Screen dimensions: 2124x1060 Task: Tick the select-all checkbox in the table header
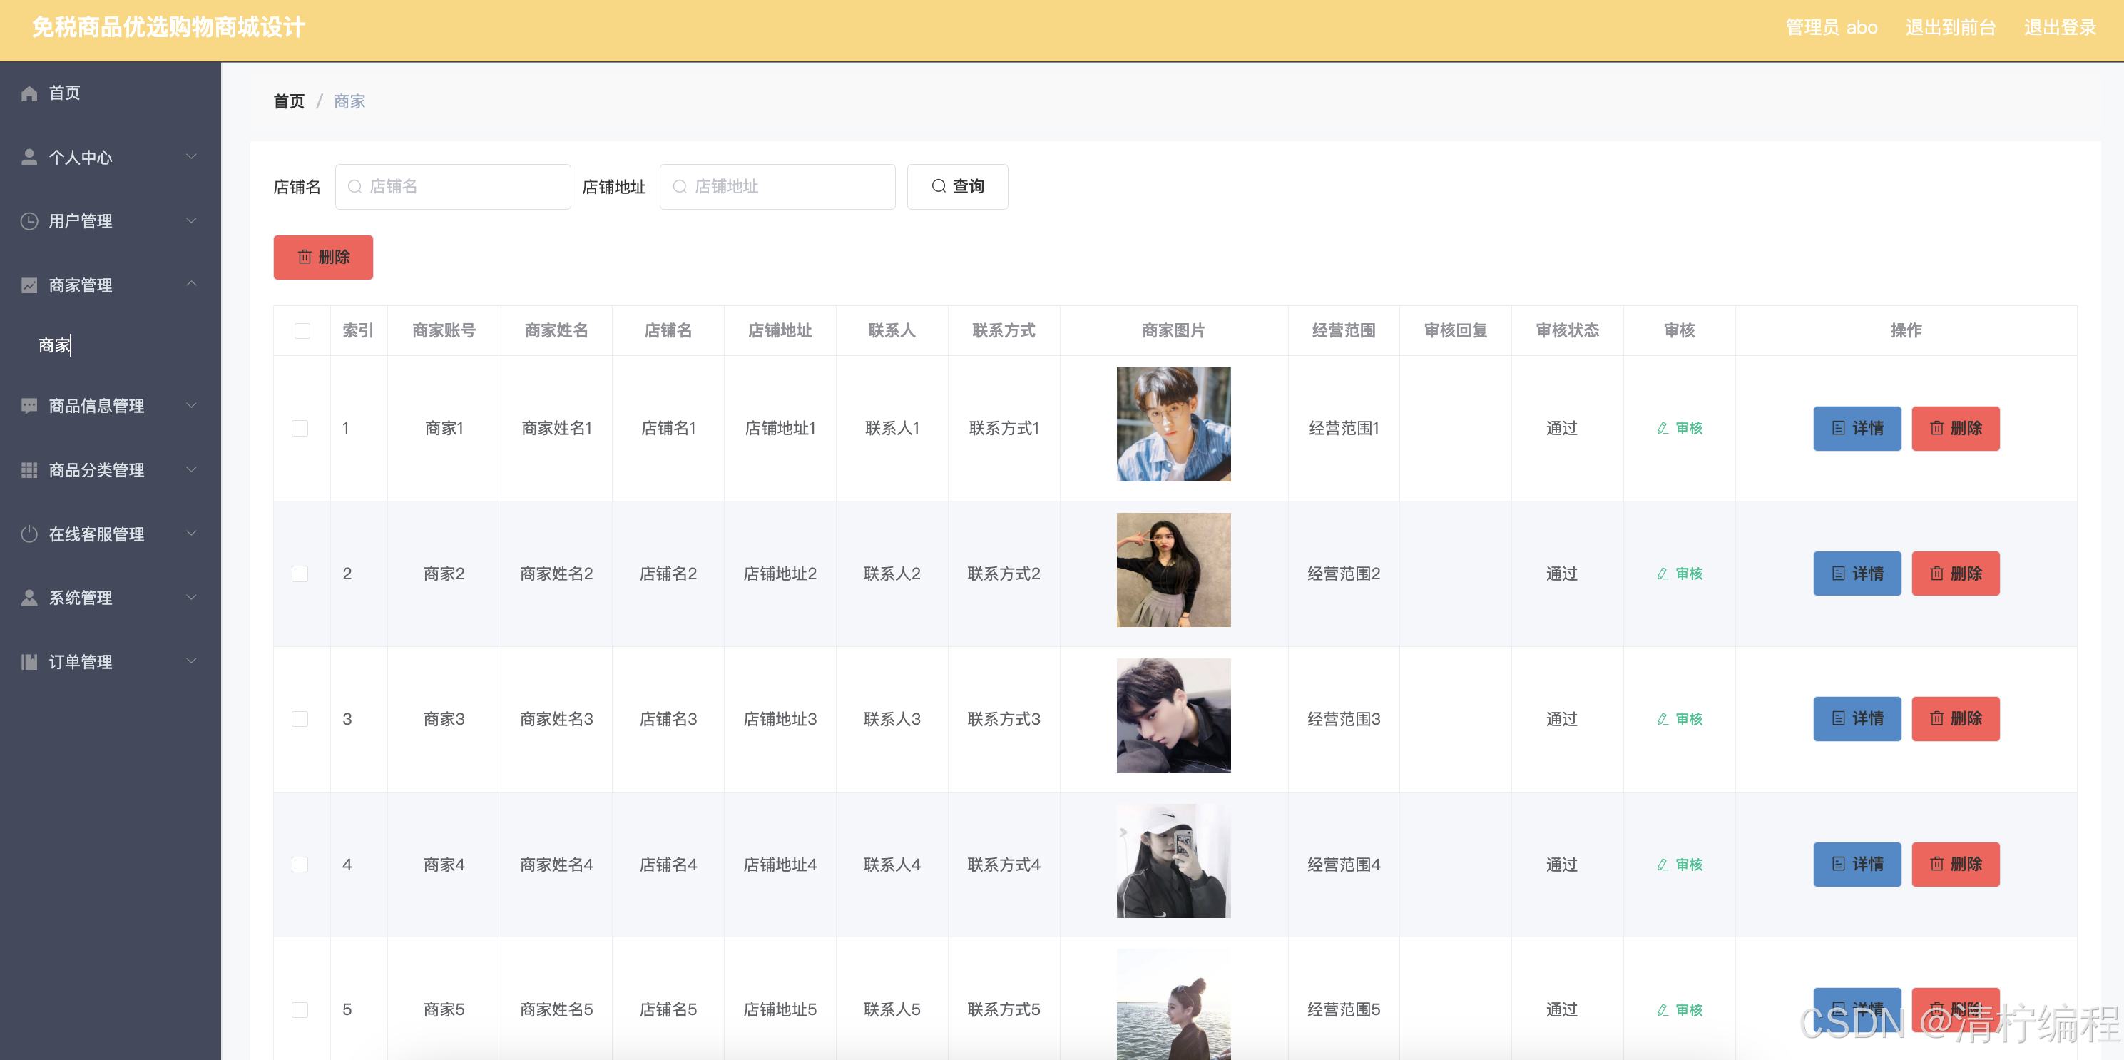(x=302, y=331)
